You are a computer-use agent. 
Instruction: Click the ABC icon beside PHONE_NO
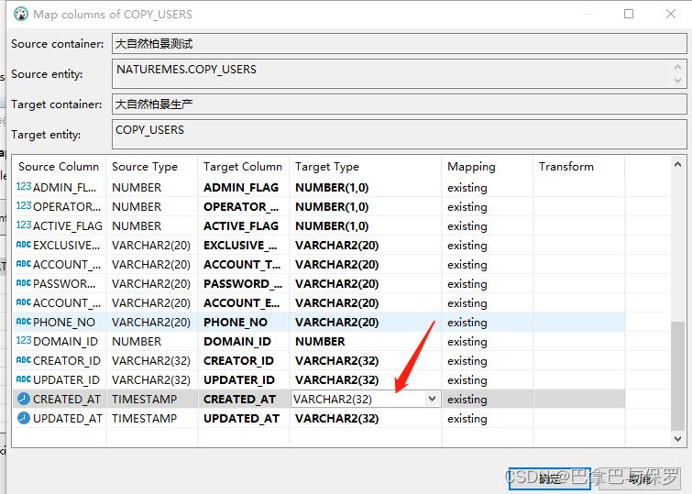point(23,322)
